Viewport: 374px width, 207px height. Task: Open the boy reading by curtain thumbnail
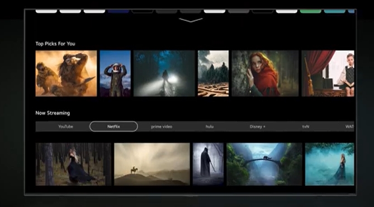click(x=328, y=73)
